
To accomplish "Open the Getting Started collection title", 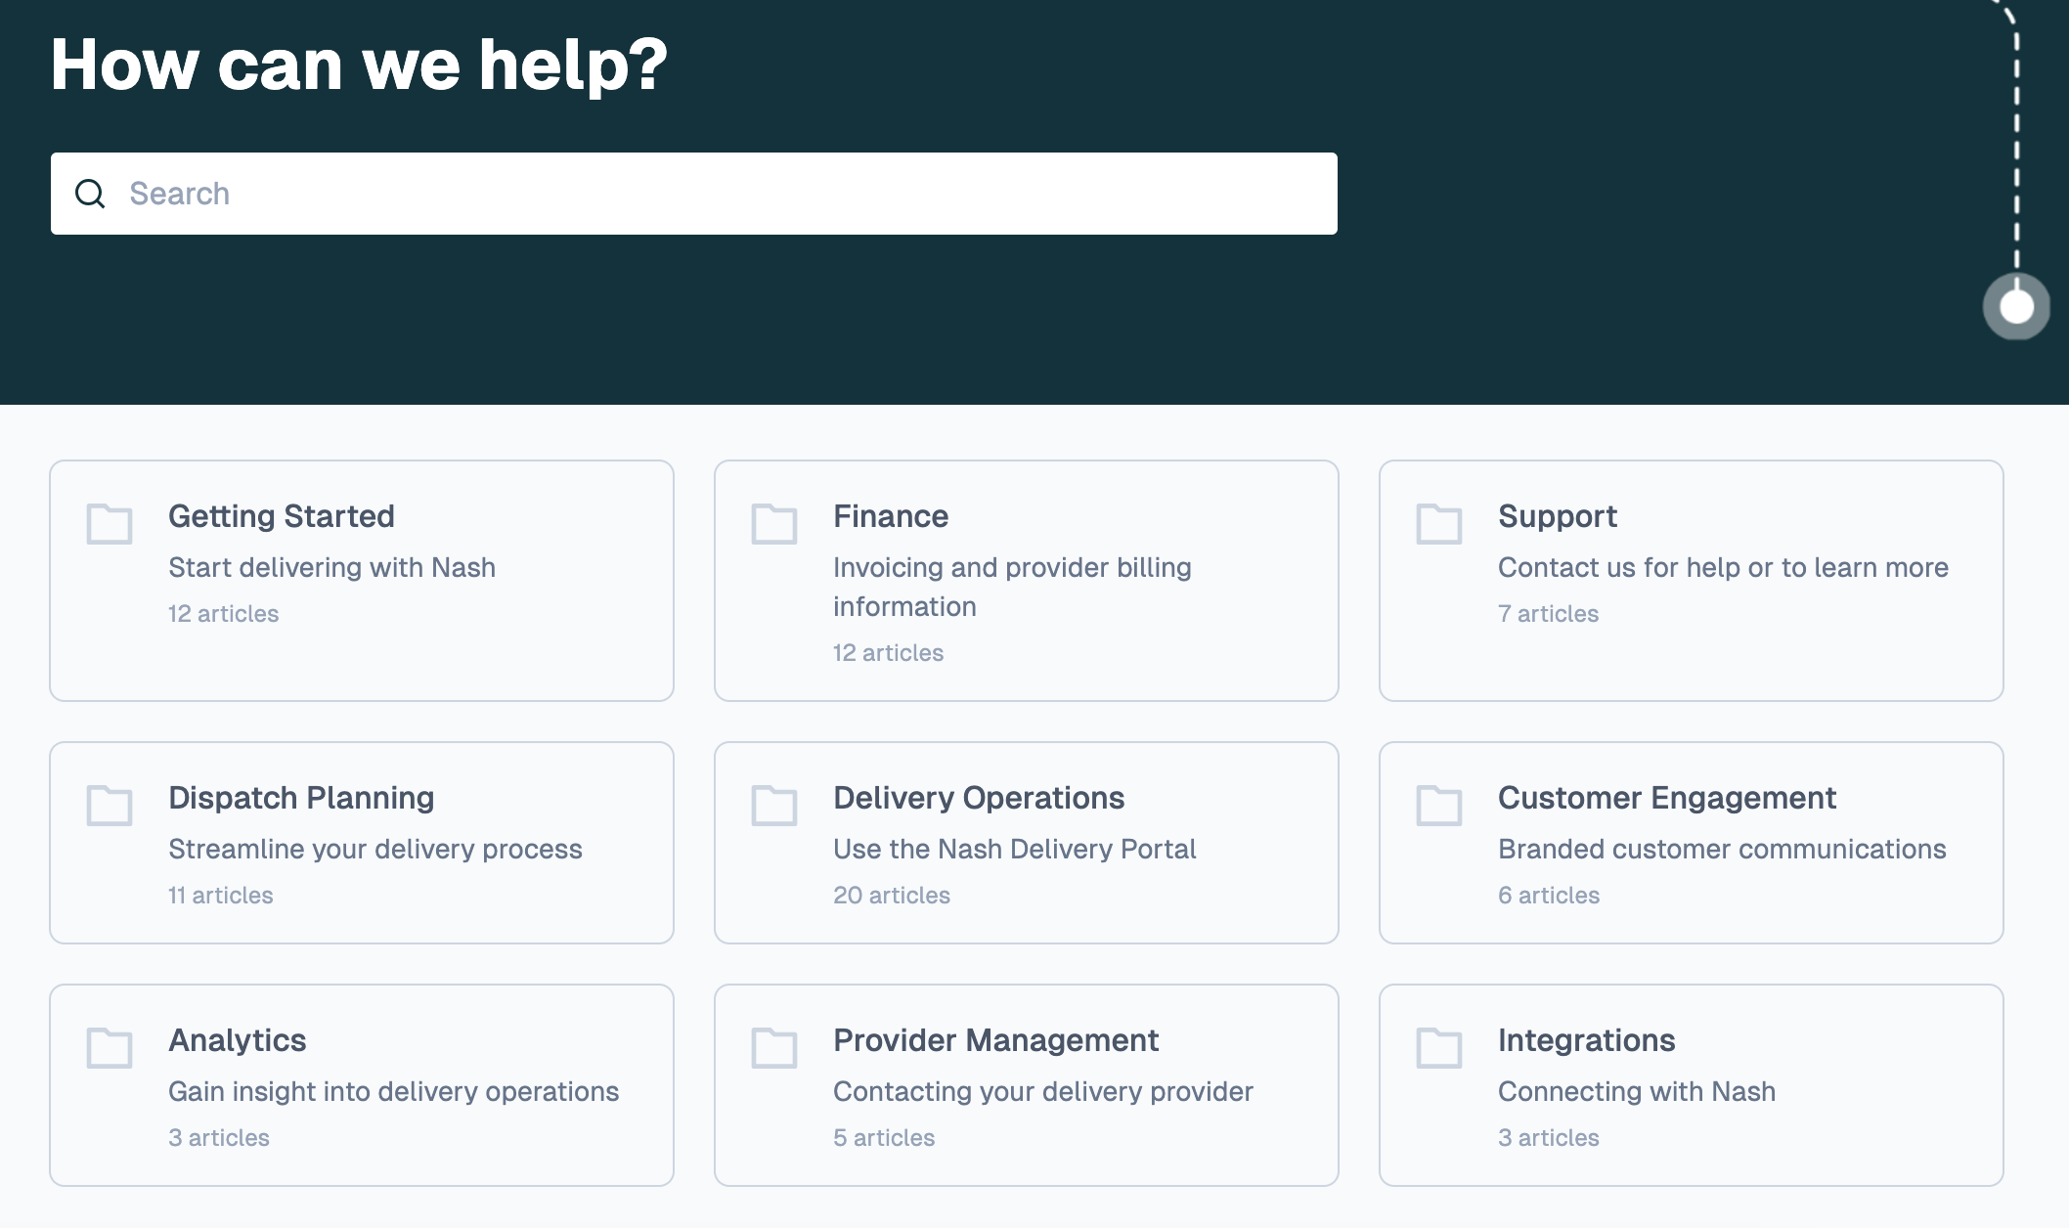I will (282, 516).
